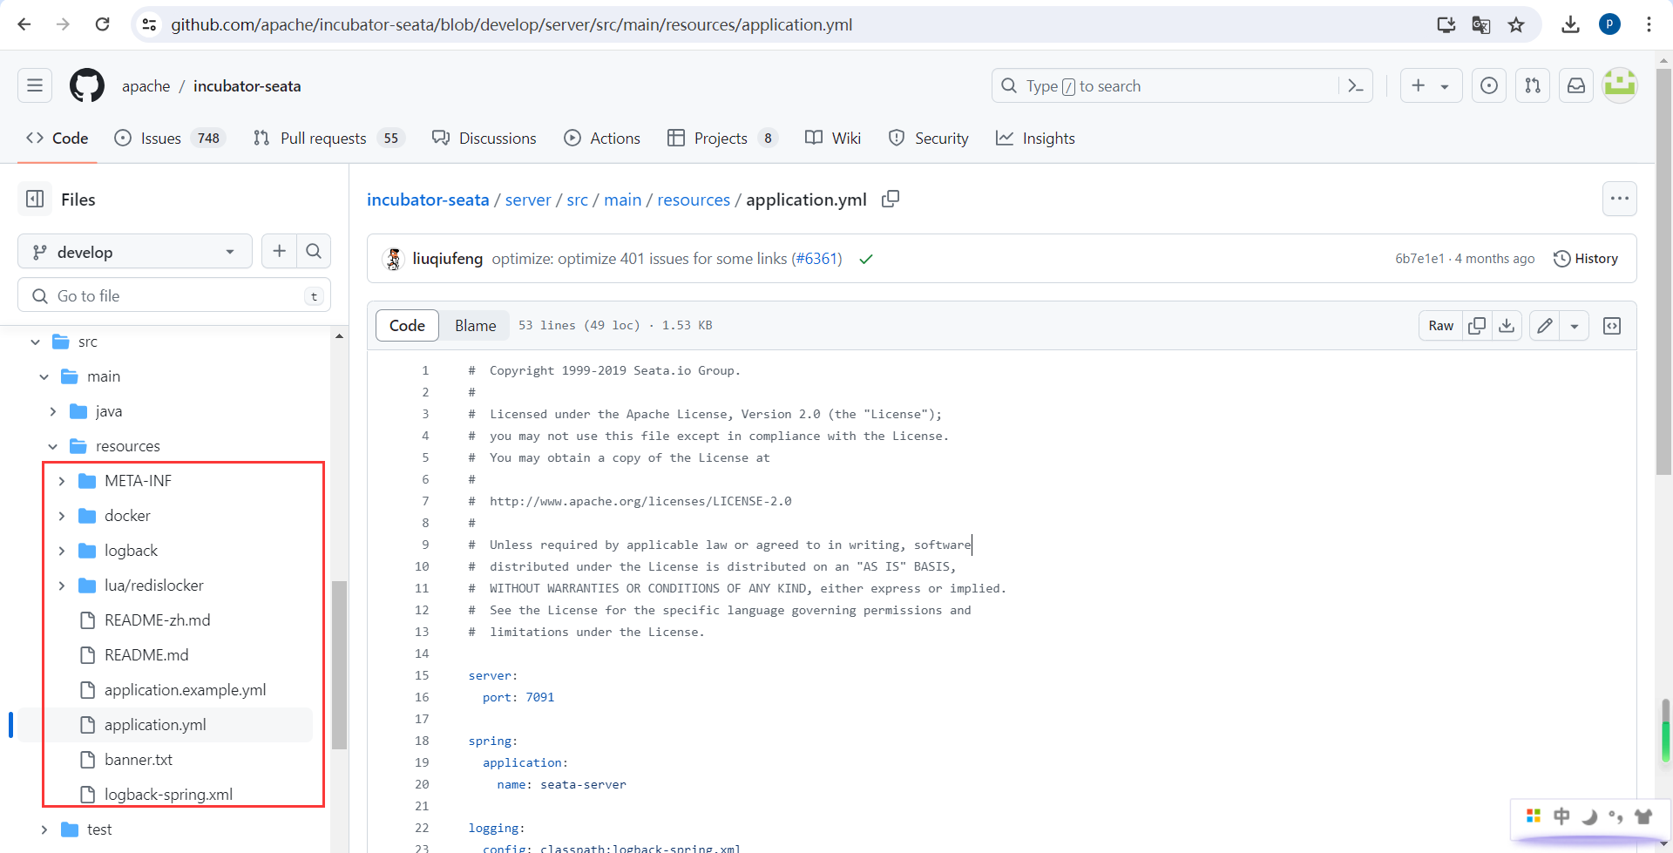1673x853 pixels.
Task: Click the page vertical scrollbar thumb
Action: tap(1663, 272)
